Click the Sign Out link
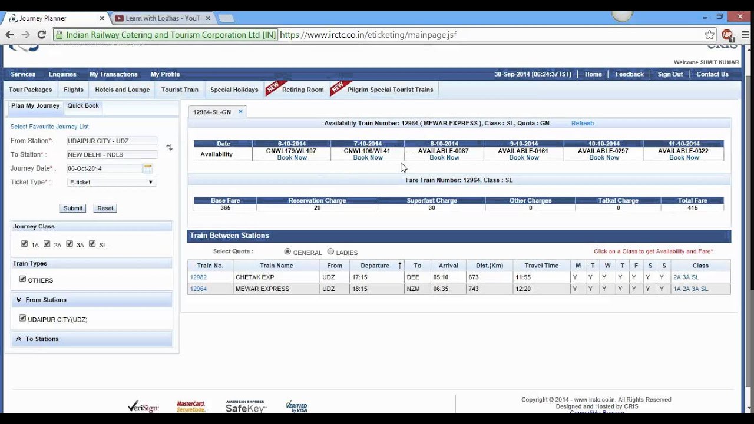The image size is (754, 424). (670, 74)
